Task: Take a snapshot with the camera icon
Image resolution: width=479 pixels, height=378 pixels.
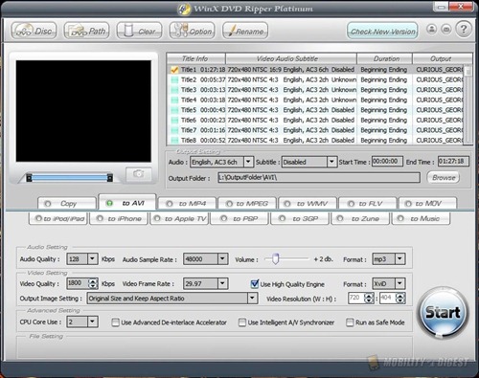Action: 139,174
